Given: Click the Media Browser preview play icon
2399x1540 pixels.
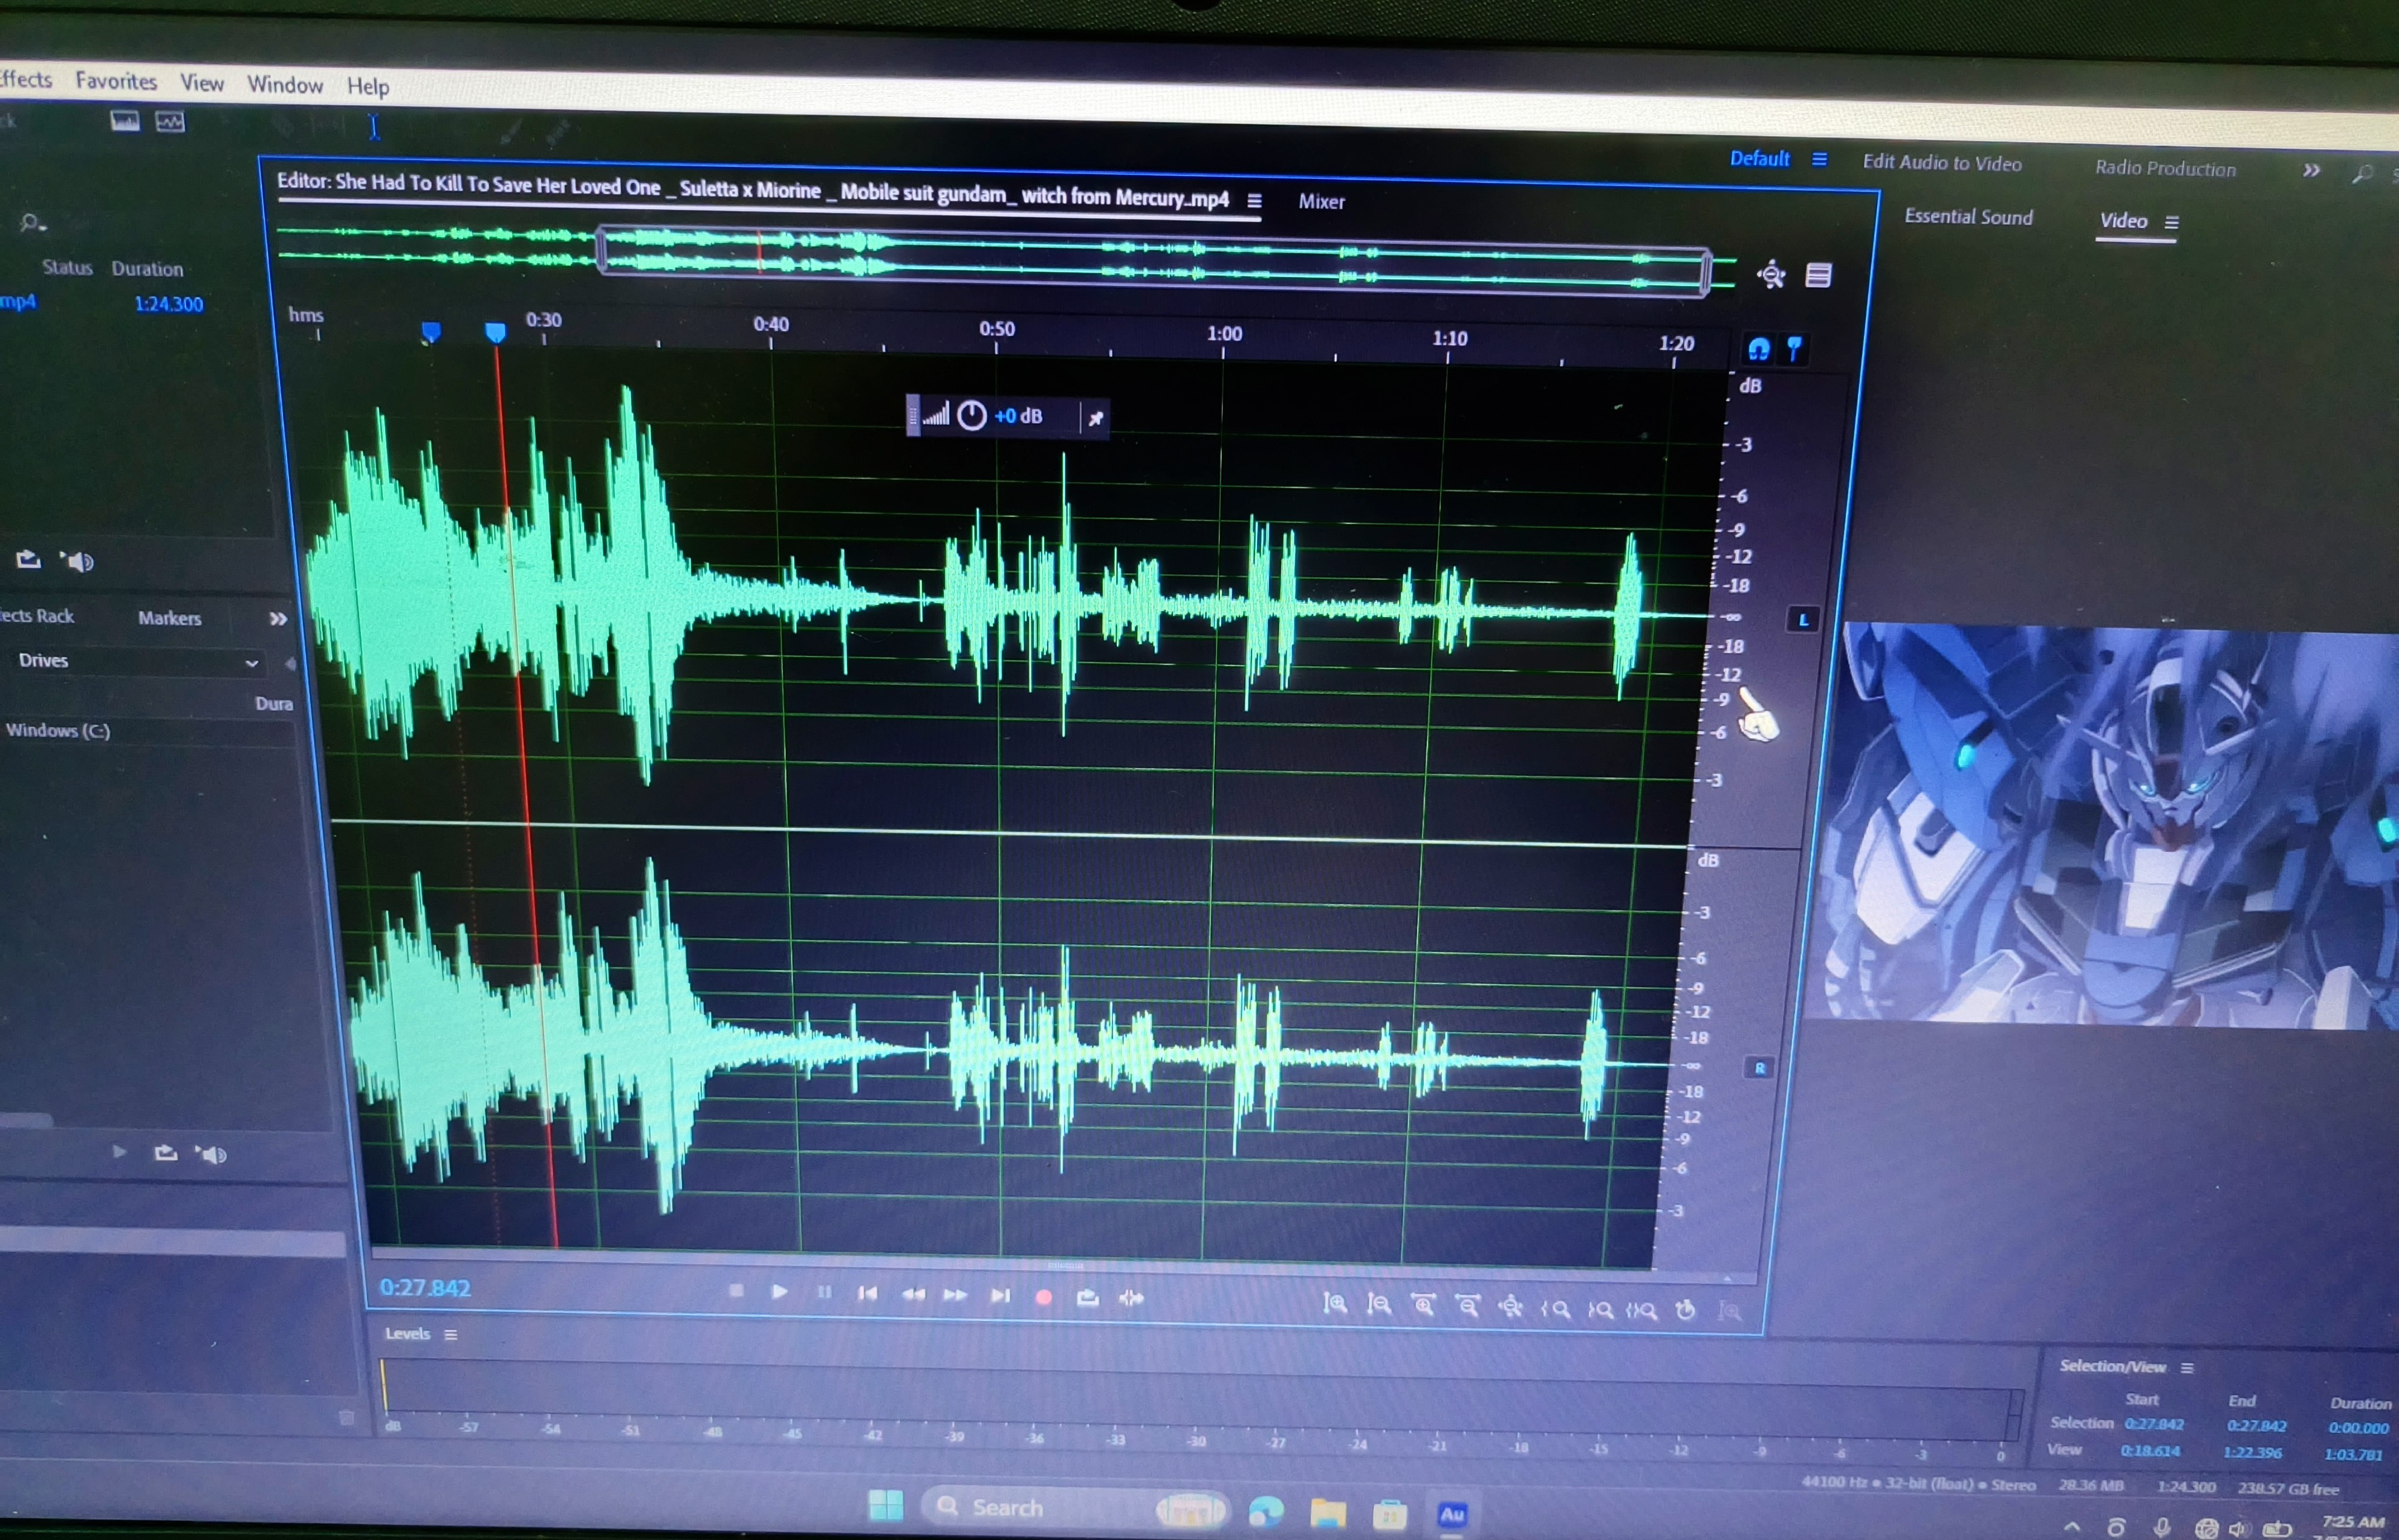Looking at the screenshot, I should 119,1151.
